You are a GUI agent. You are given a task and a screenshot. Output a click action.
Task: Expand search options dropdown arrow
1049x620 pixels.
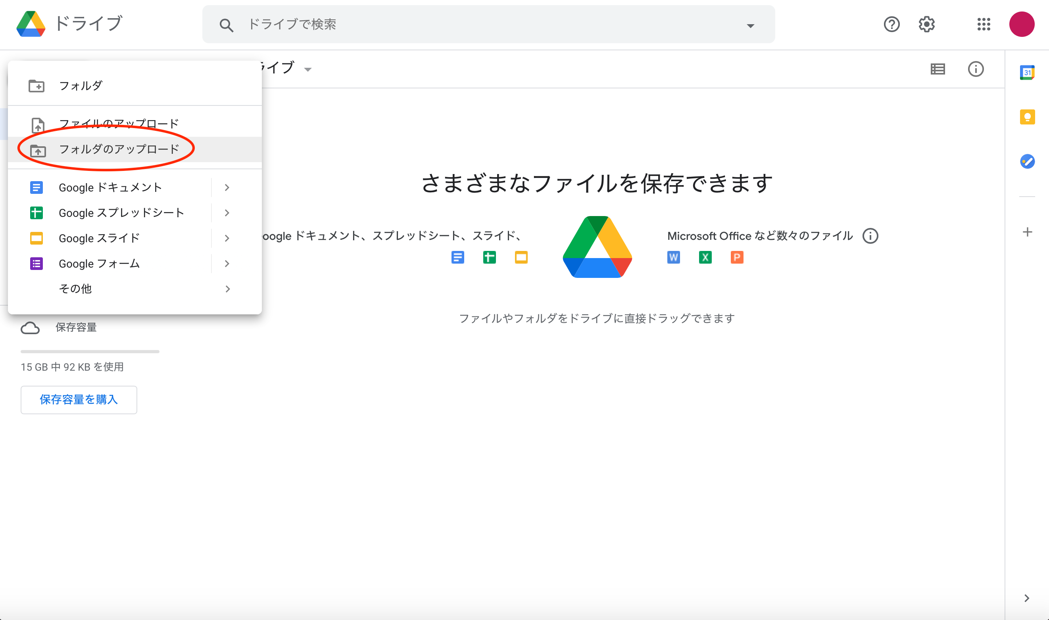tap(751, 26)
